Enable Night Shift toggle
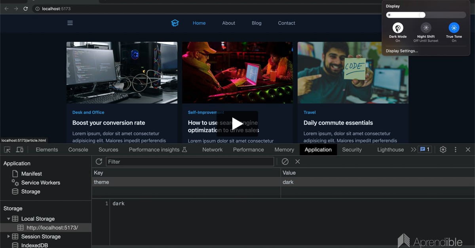Viewport: 475px width, 248px height. [x=426, y=28]
